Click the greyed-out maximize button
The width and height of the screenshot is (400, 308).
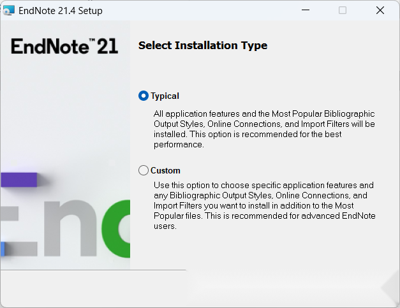[343, 11]
